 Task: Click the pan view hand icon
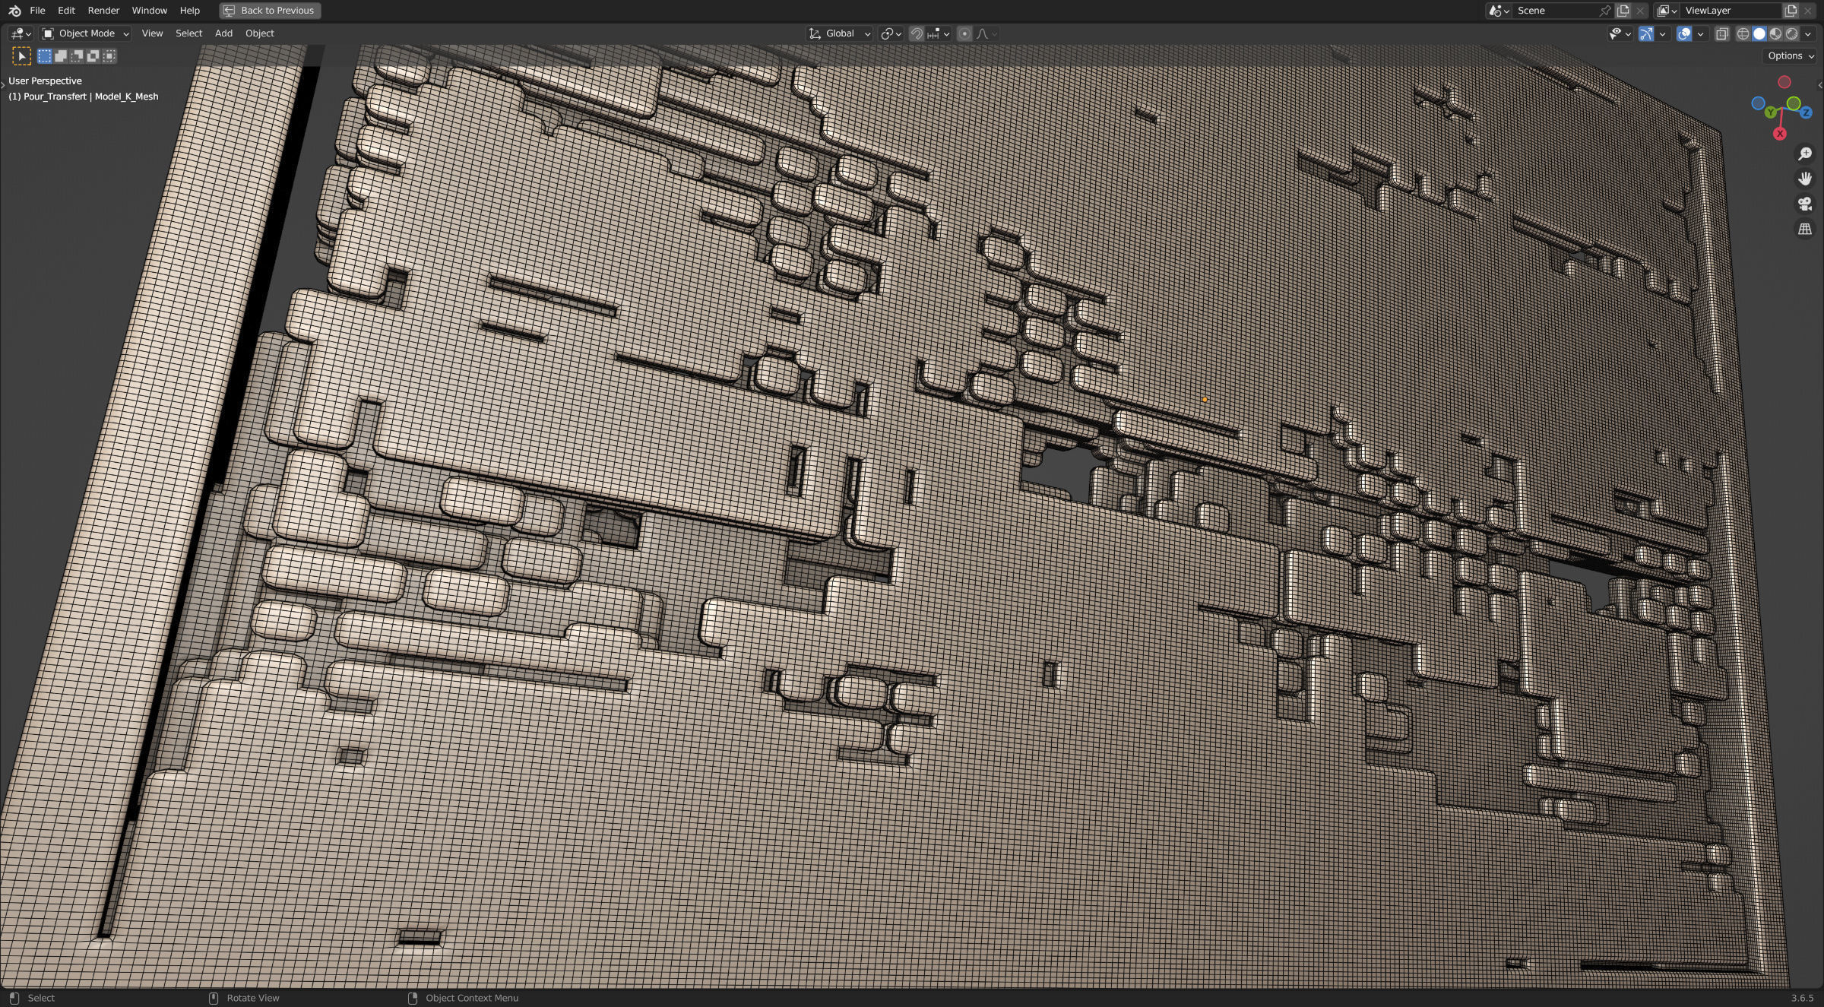coord(1805,179)
